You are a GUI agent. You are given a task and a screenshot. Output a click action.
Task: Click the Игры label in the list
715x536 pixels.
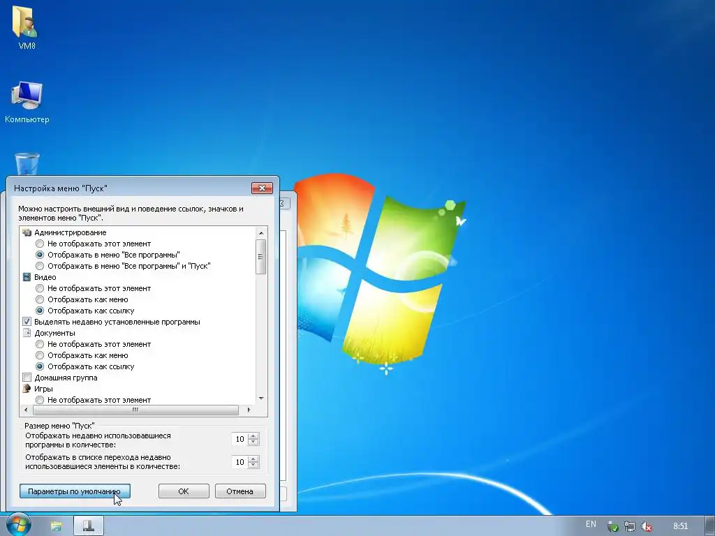coord(43,389)
